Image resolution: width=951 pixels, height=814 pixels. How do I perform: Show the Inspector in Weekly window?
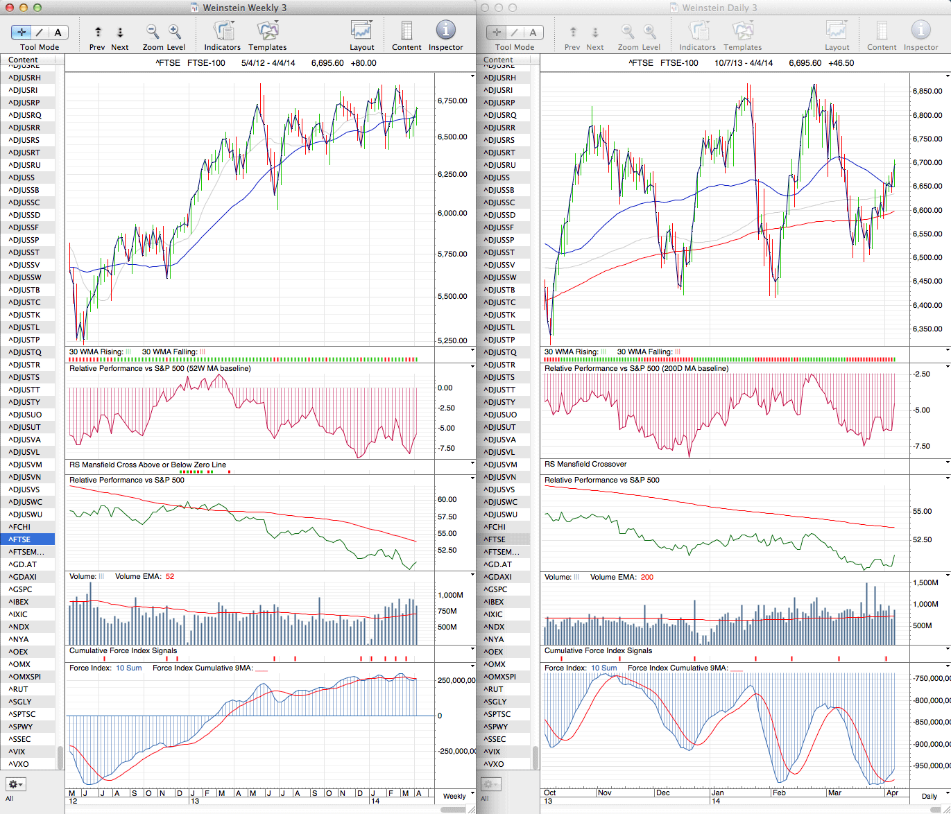click(445, 31)
